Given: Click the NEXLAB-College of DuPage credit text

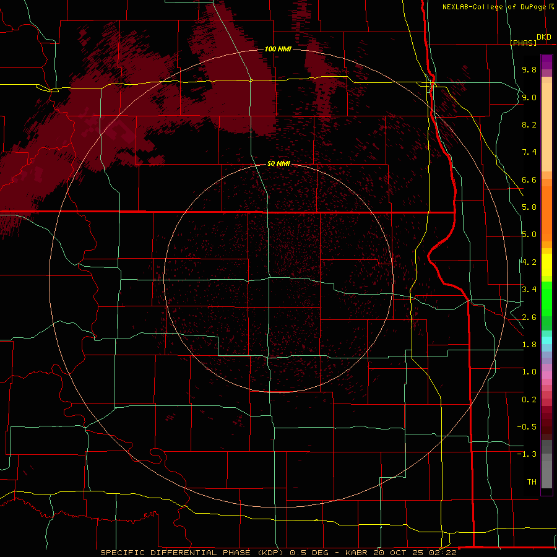Looking at the screenshot, I should 494,7.
